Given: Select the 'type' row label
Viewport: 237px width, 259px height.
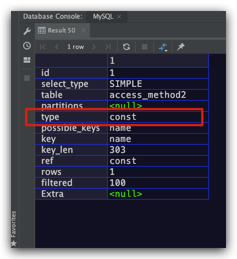Looking at the screenshot, I should pos(71,117).
